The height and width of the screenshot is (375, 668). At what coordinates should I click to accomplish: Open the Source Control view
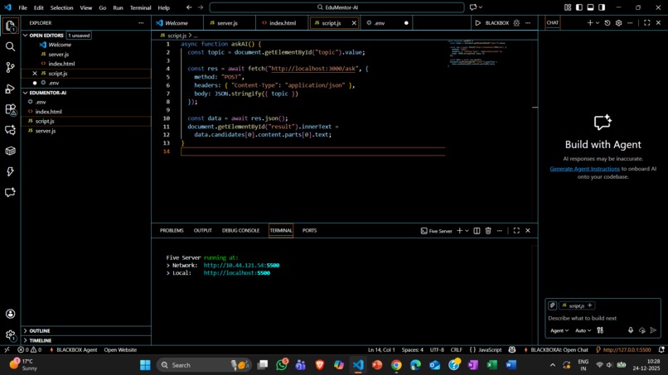pos(10,67)
